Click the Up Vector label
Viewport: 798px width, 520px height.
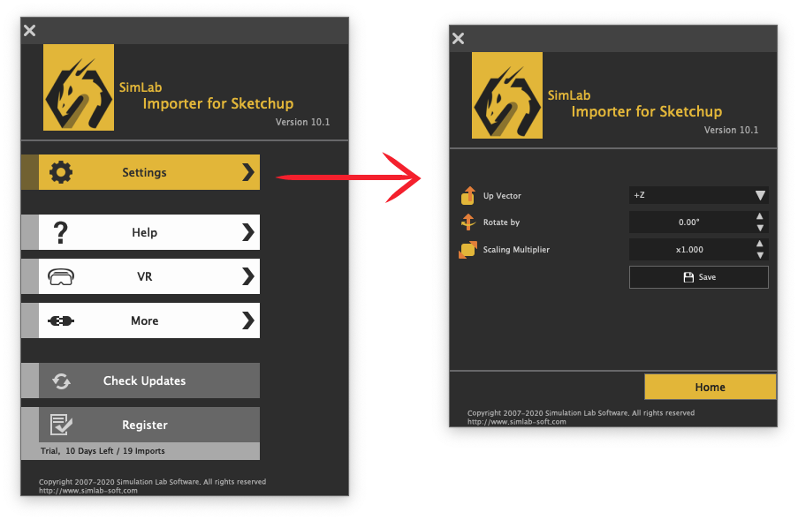(502, 196)
